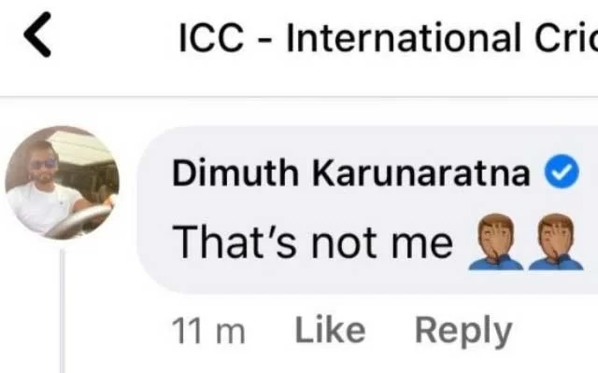Open the Reply field for this comment

coord(463,331)
